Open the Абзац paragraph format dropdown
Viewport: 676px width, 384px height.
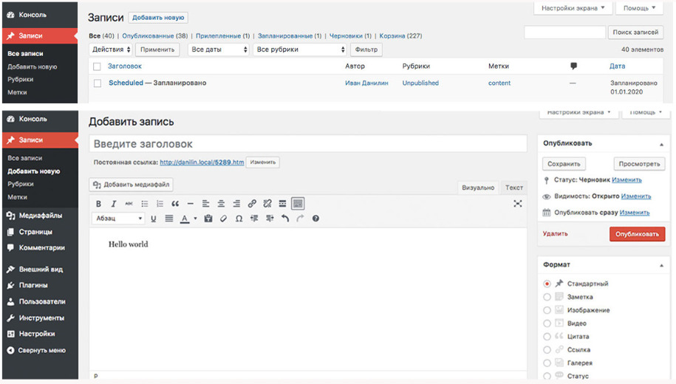pos(117,219)
